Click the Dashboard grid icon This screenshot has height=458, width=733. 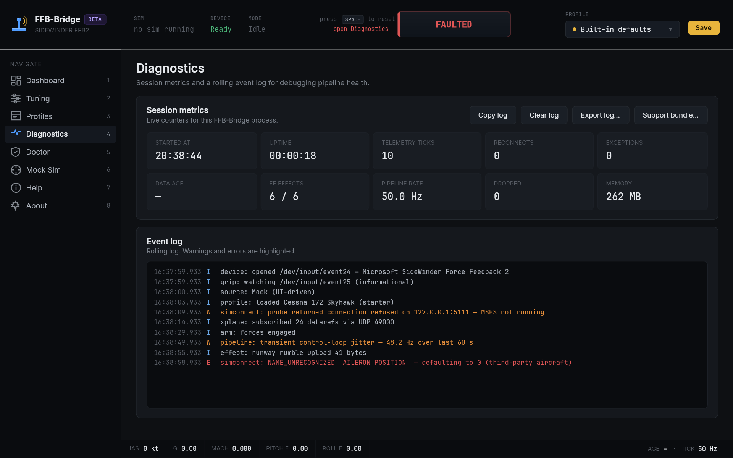pos(16,81)
